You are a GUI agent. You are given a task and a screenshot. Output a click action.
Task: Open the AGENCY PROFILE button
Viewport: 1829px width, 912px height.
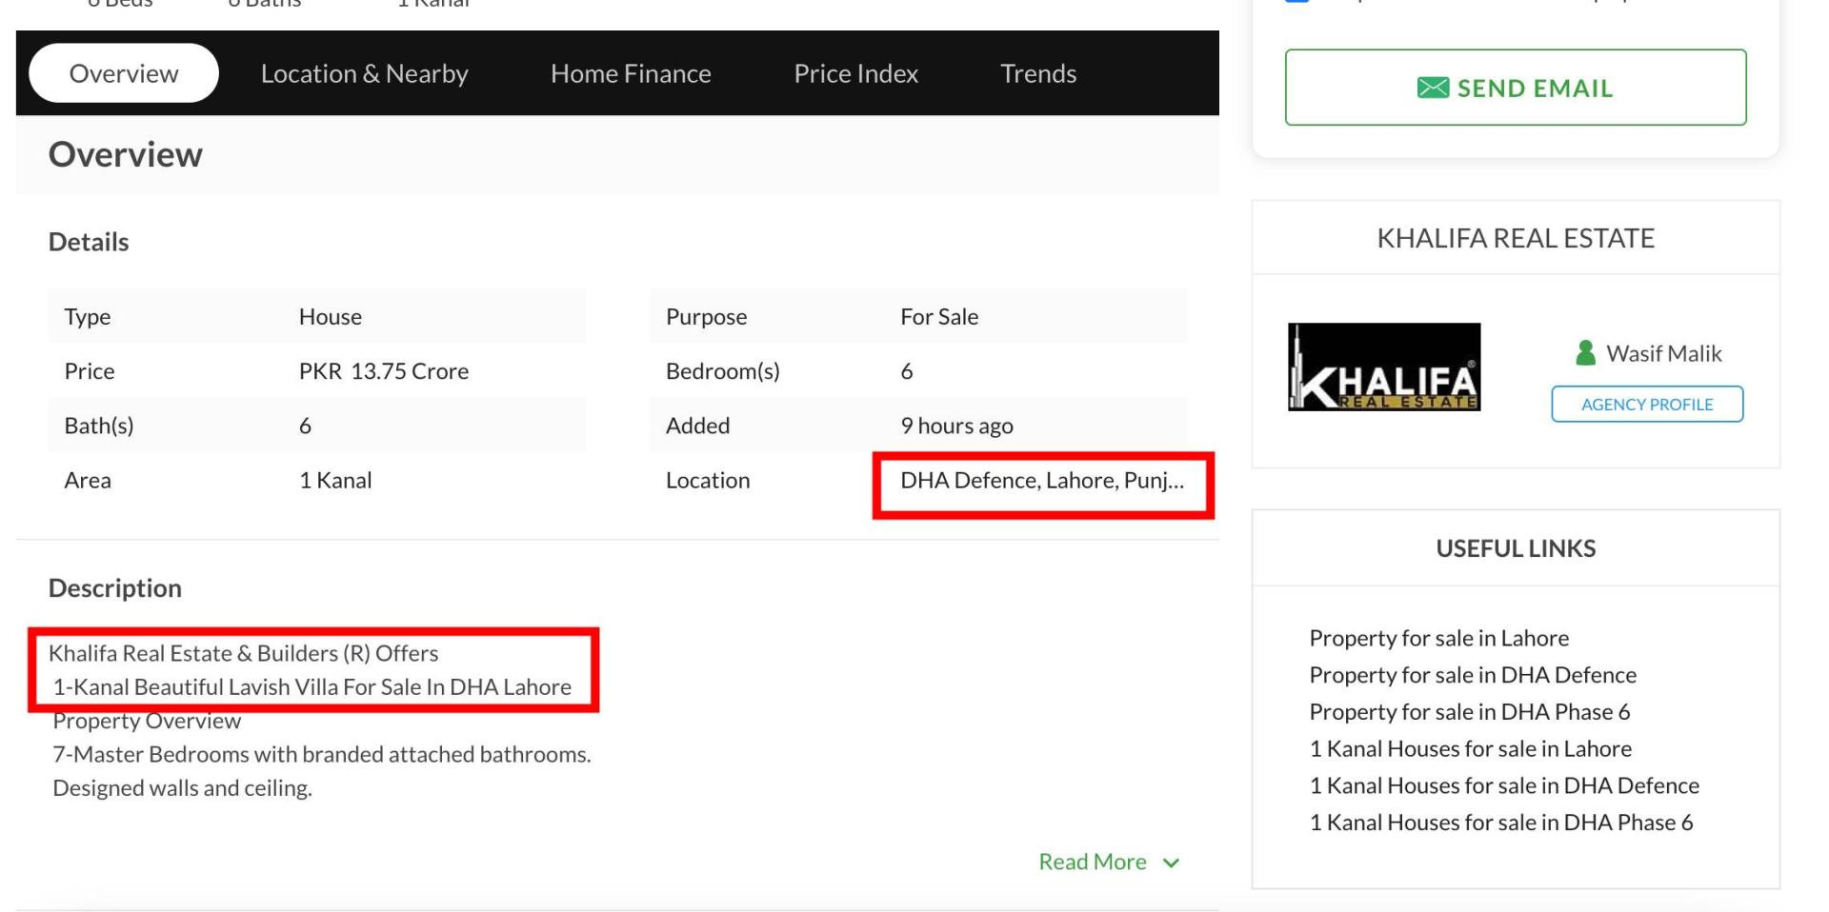[1647, 404]
